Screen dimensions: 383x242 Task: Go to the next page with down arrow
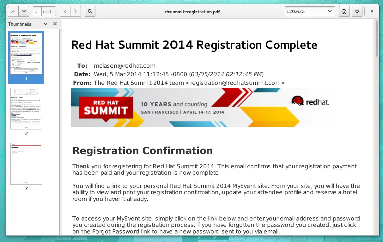[24, 12]
